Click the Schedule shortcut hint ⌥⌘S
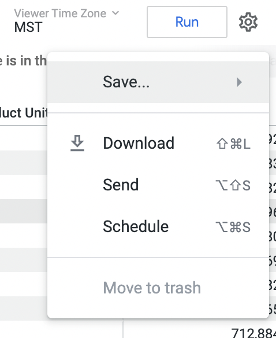Screen dimensions: 276x338 (x=233, y=227)
